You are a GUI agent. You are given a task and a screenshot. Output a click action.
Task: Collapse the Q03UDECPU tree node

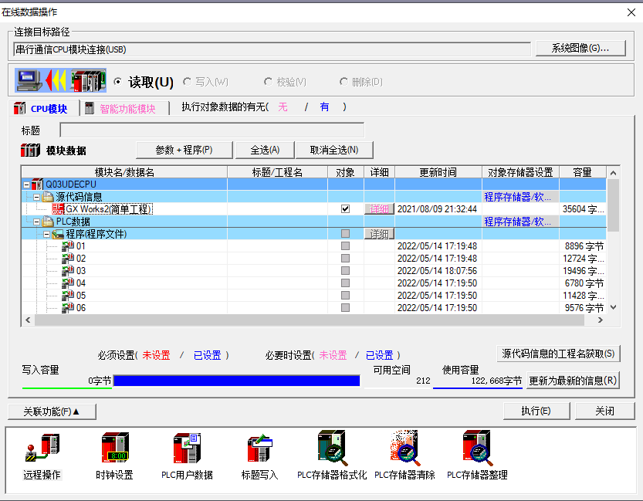point(27,184)
